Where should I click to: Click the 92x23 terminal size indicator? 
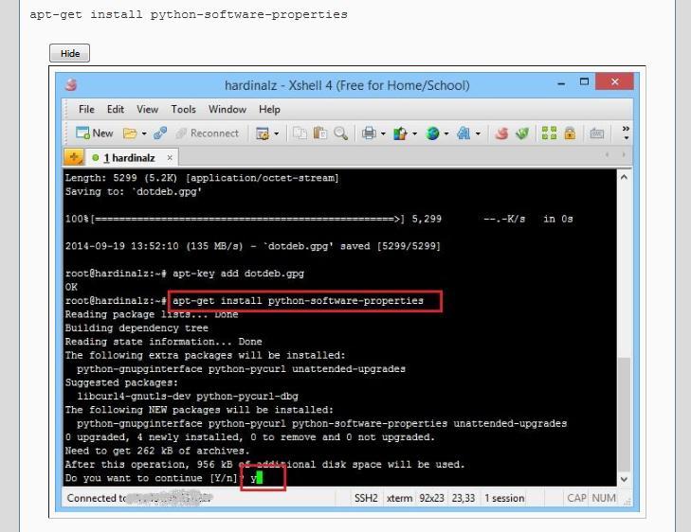click(x=432, y=498)
